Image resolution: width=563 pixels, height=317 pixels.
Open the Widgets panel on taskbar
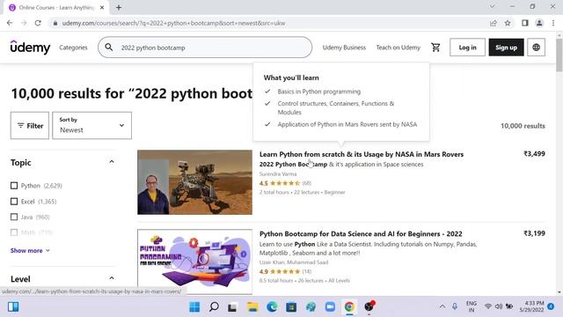[13, 307]
